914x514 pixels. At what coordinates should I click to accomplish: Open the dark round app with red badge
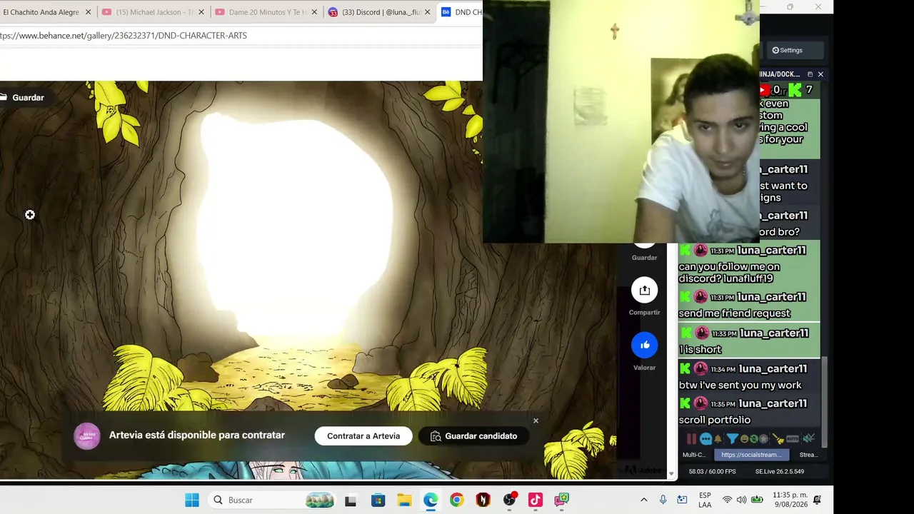click(509, 500)
